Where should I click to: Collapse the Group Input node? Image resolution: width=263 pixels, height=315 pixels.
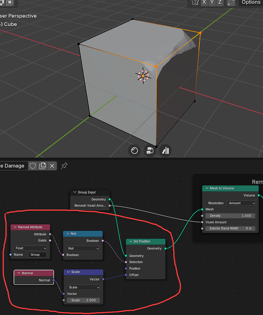pyautogui.click(x=74, y=192)
